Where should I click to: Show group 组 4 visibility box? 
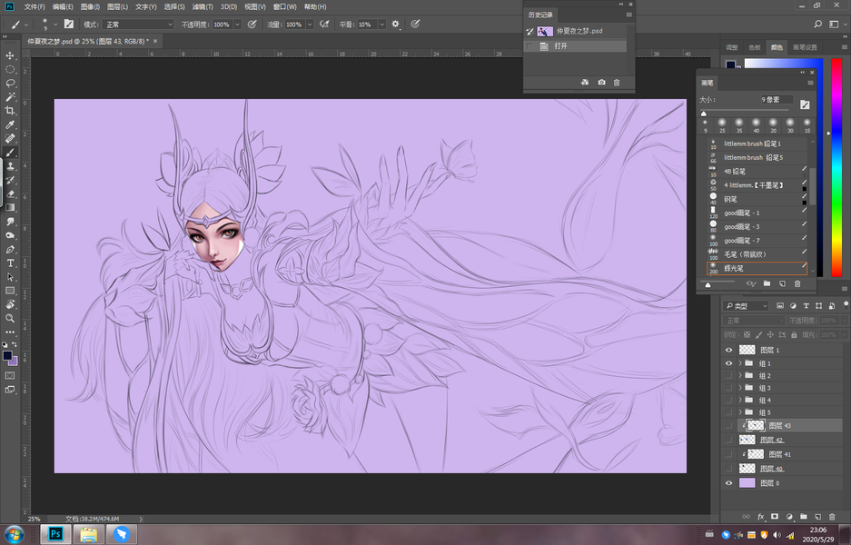728,400
